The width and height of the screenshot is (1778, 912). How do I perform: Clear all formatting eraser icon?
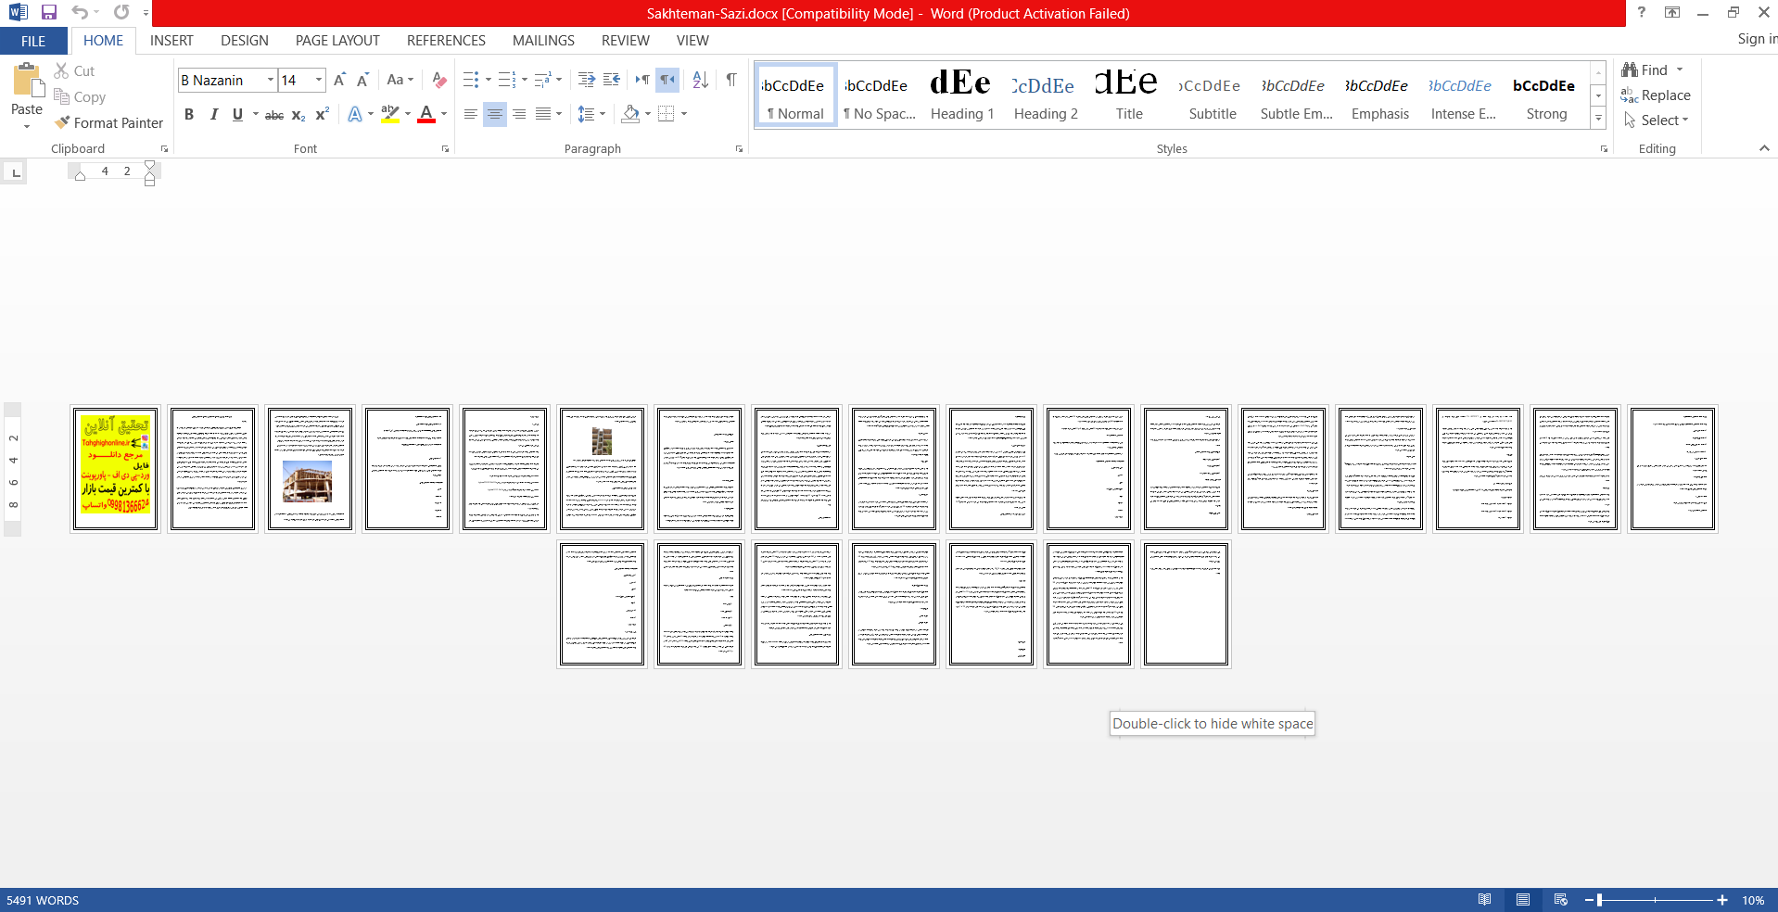coord(439,80)
